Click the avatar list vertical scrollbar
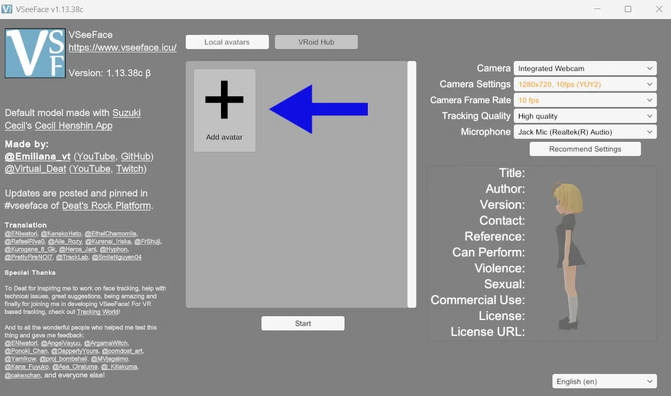This screenshot has width=671, height=396. pos(411,184)
